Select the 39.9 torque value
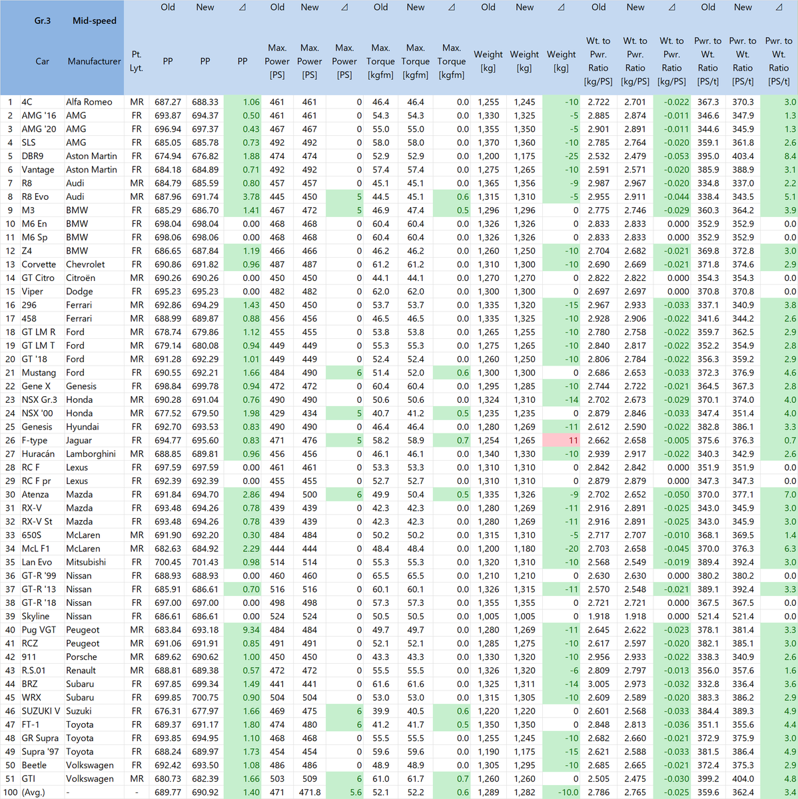This screenshot has height=799, width=798. click(380, 711)
